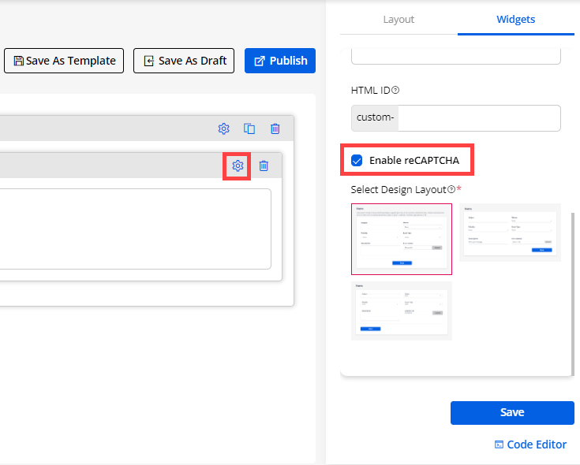Duplicate the outer section using copy icon
This screenshot has height=465, width=580.
[249, 128]
